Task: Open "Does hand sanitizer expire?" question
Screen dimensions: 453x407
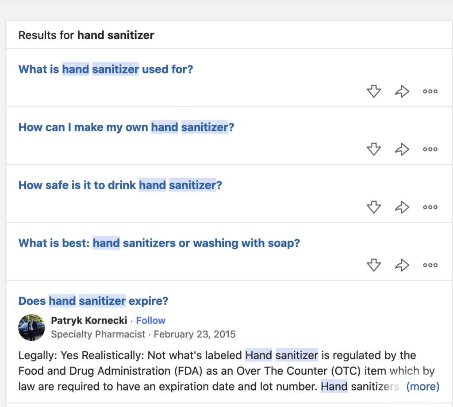Action: coord(93,301)
